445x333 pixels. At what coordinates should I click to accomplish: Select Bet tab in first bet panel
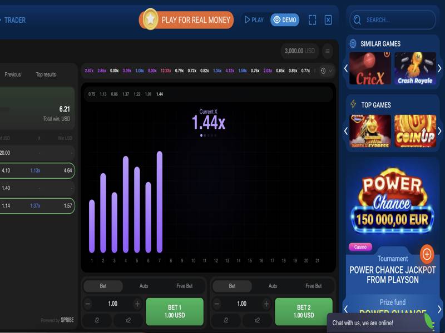103,286
